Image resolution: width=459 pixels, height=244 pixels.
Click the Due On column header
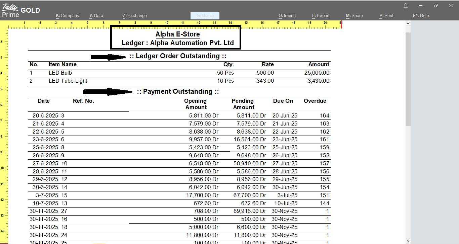coord(283,101)
